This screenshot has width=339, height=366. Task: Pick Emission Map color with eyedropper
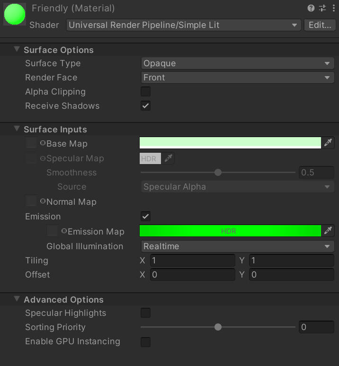(x=328, y=231)
